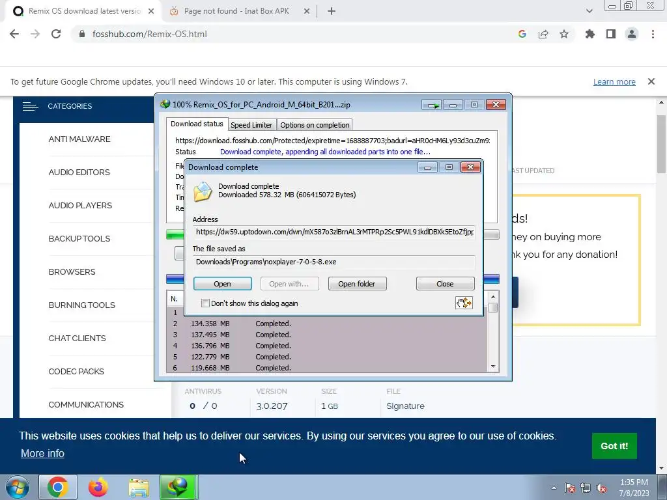Image resolution: width=667 pixels, height=500 pixels.
Task: Open the CODEC PACKS category
Action: tap(76, 371)
